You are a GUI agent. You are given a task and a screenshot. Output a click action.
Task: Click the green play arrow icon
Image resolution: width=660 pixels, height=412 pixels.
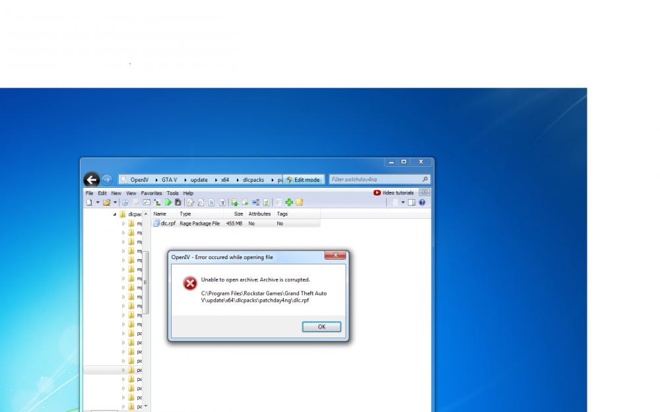[x=168, y=202]
